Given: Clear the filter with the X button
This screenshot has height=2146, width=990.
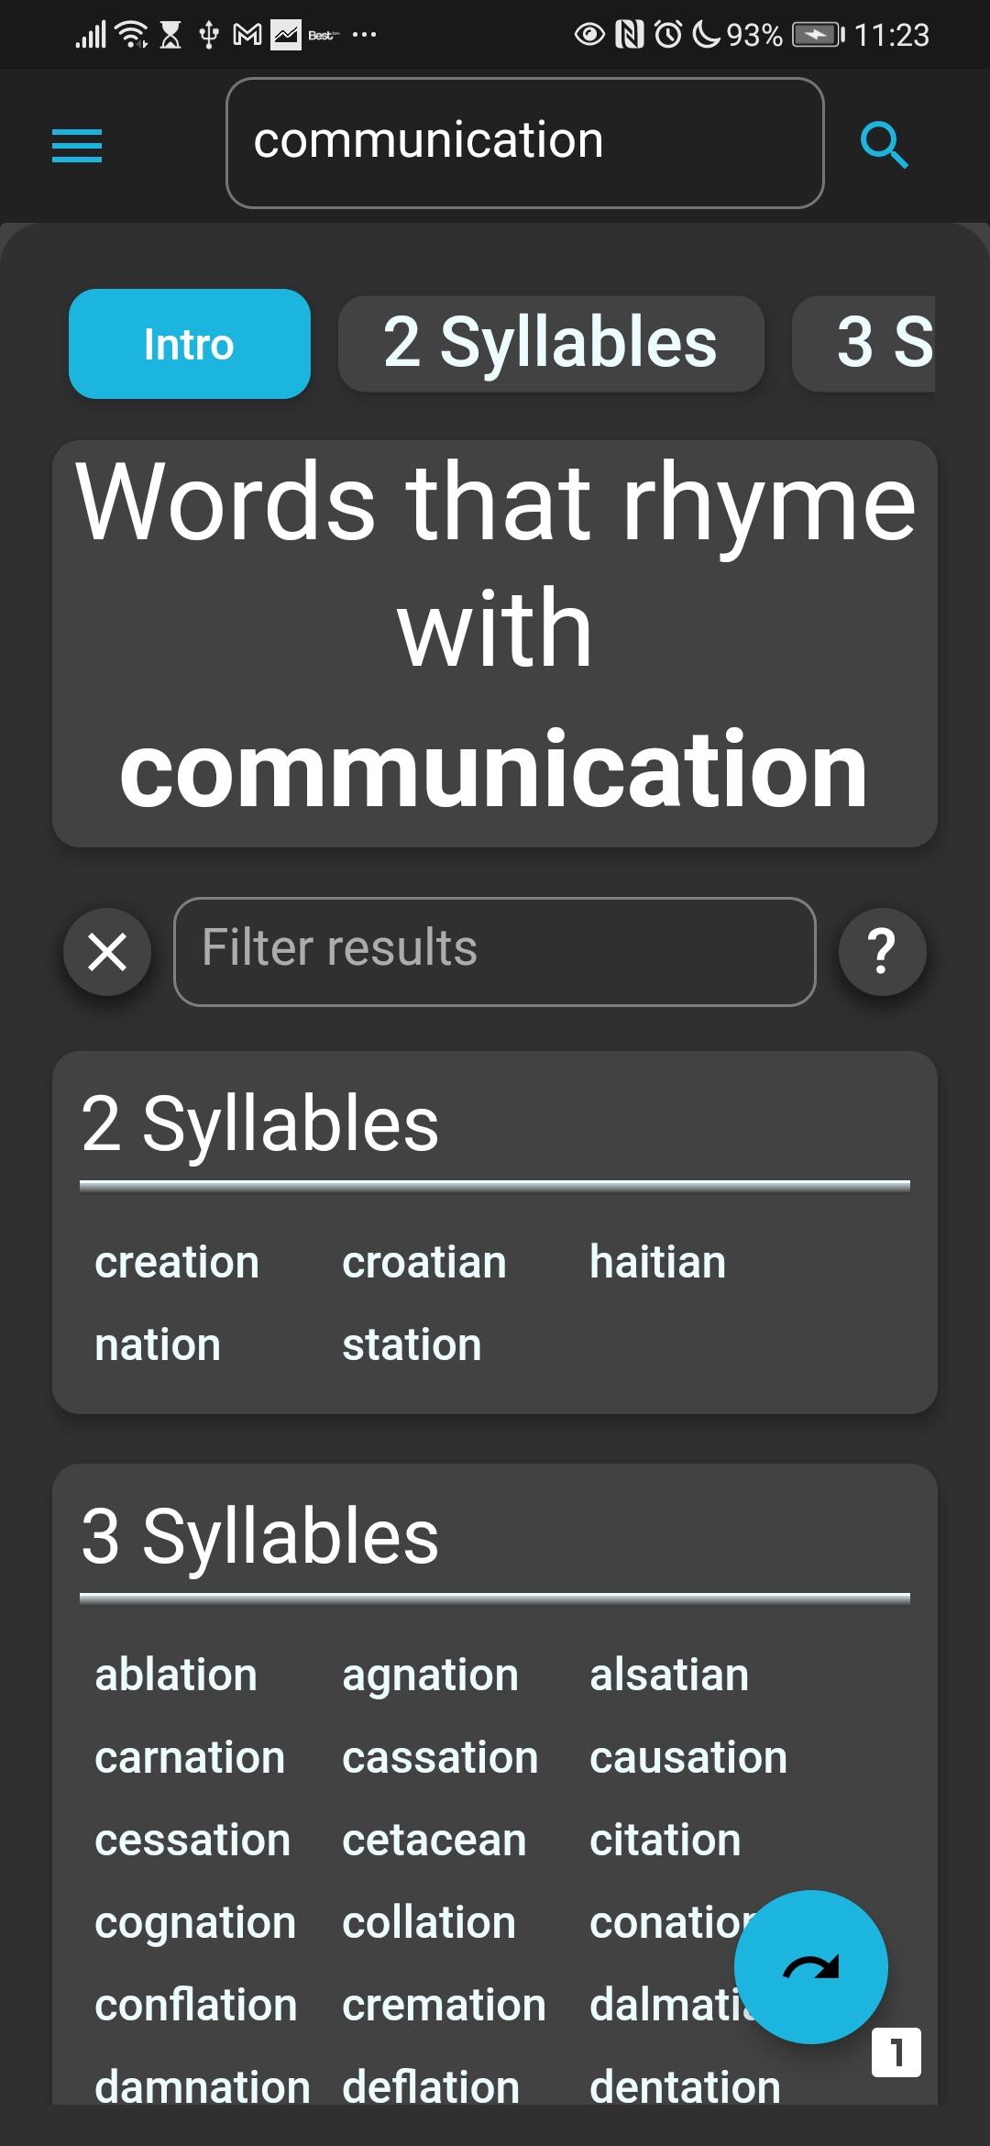Looking at the screenshot, I should [107, 952].
